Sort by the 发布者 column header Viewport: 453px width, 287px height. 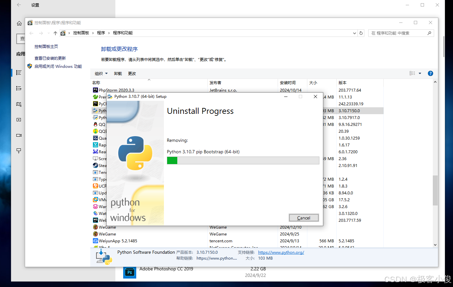pos(242,83)
